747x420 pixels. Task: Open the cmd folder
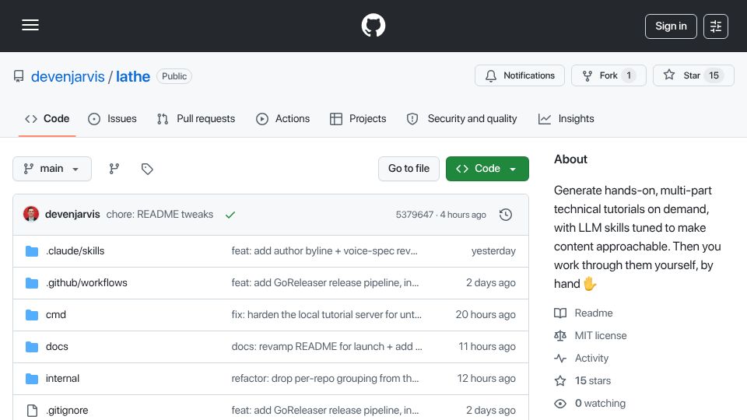[x=56, y=315]
